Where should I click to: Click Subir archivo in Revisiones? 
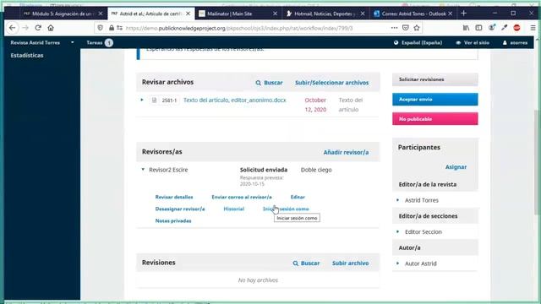coord(350,263)
